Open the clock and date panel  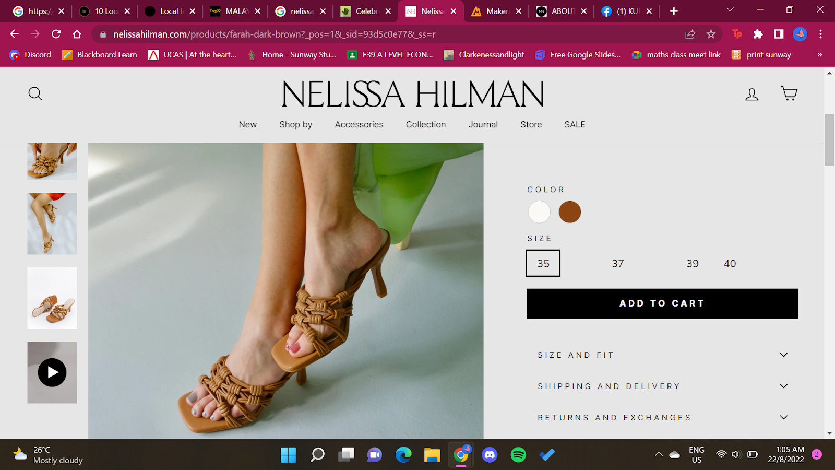point(786,454)
